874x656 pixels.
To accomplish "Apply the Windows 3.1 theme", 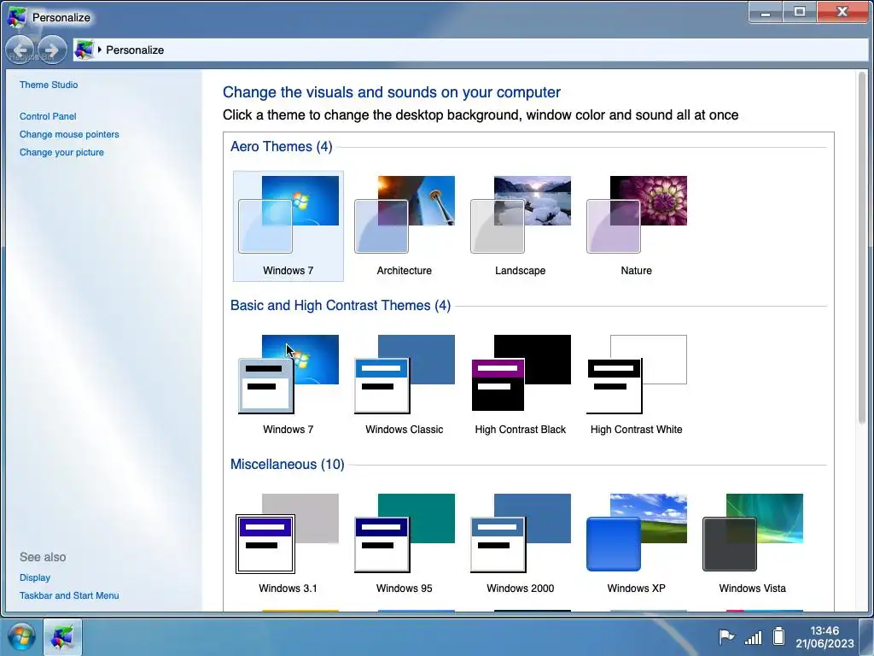I will point(288,544).
